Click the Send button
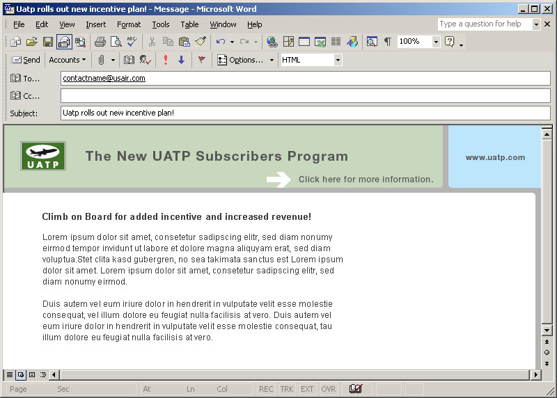Viewport: 557px width, 398px height. (26, 60)
